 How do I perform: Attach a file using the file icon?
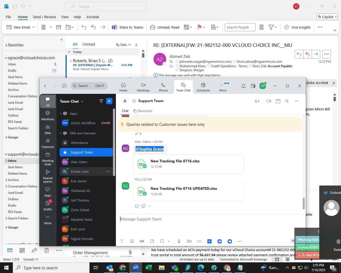[152, 241]
